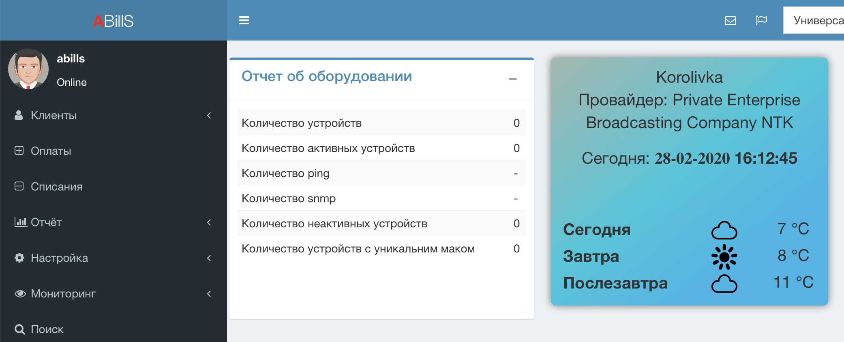Click the Настройка gear icon
The height and width of the screenshot is (342, 844).
(x=19, y=258)
